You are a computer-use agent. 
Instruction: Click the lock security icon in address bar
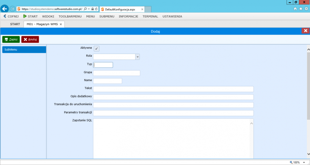(93, 9)
